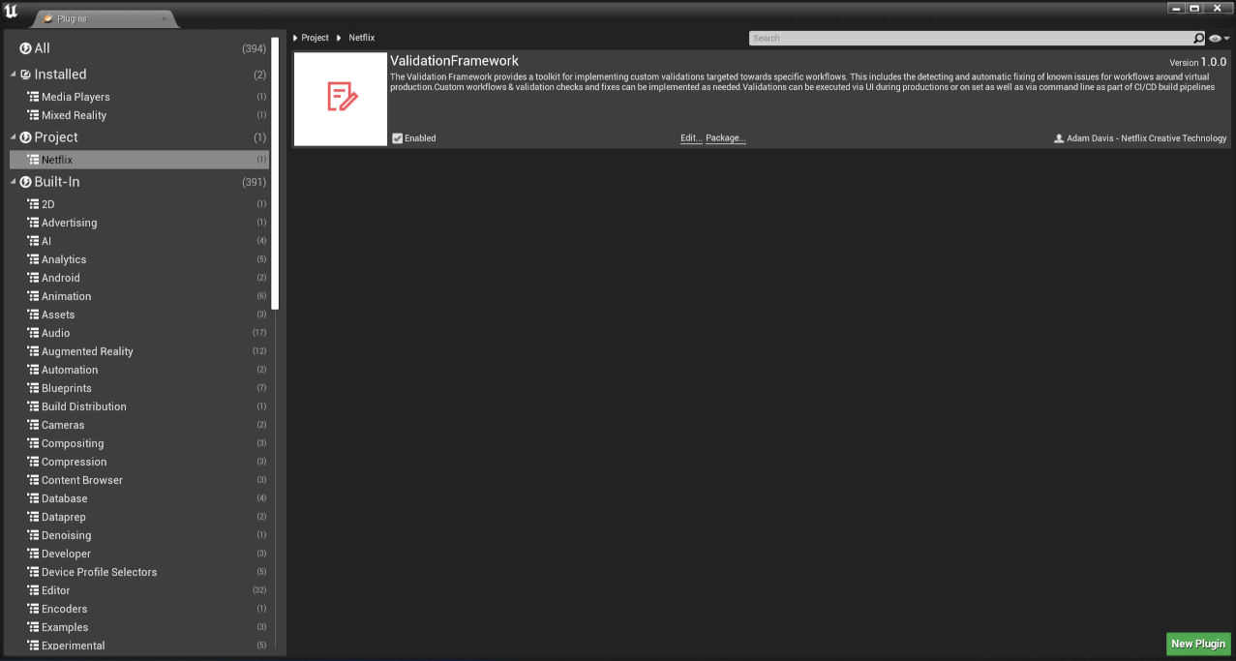Select the Experimental category

pyautogui.click(x=138, y=646)
